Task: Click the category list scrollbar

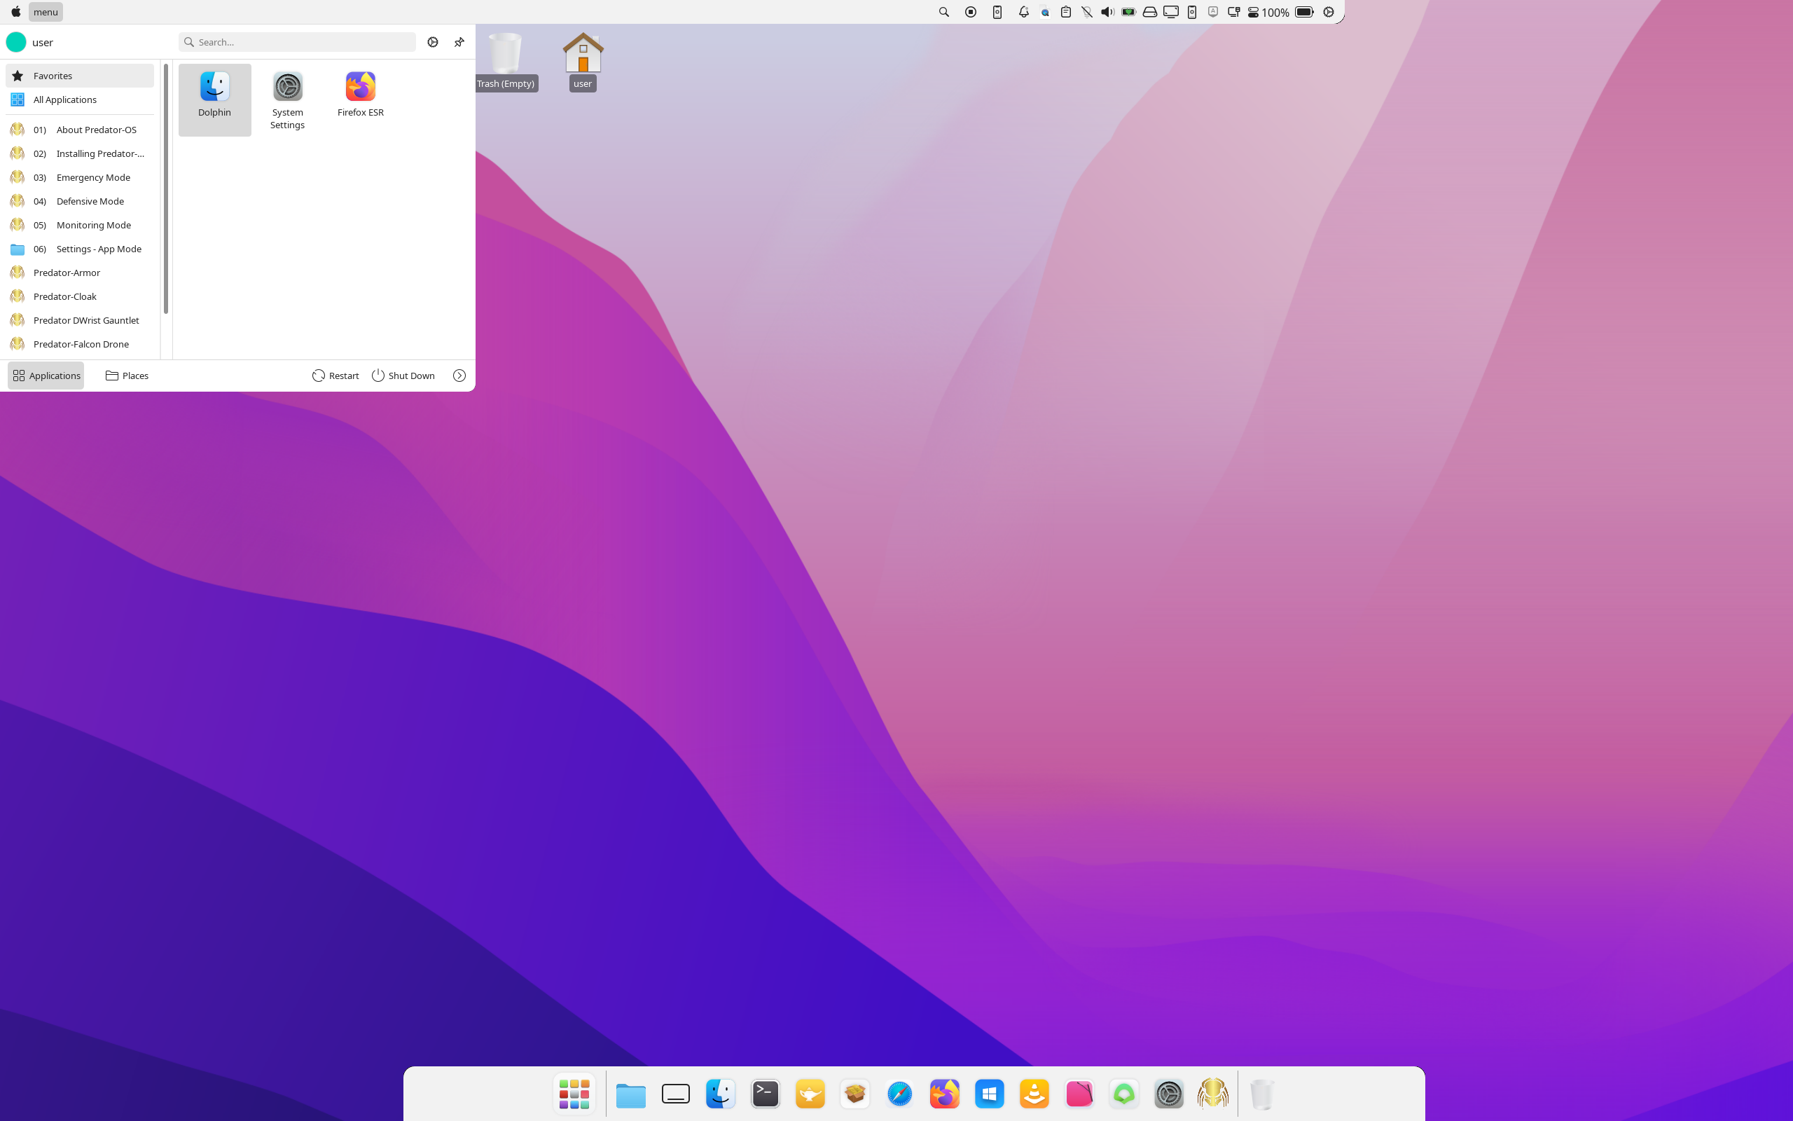Action: click(x=166, y=189)
